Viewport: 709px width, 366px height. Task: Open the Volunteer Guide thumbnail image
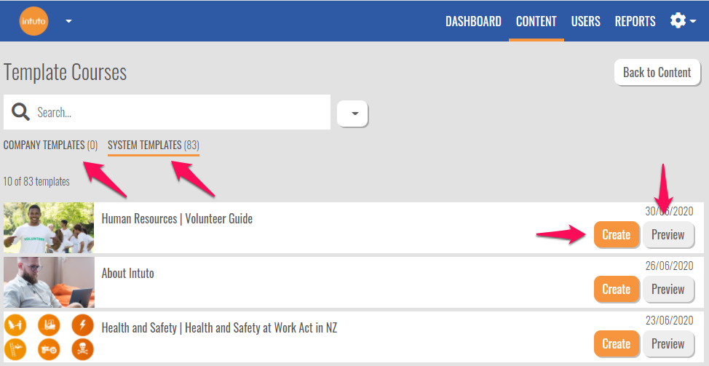pos(49,228)
